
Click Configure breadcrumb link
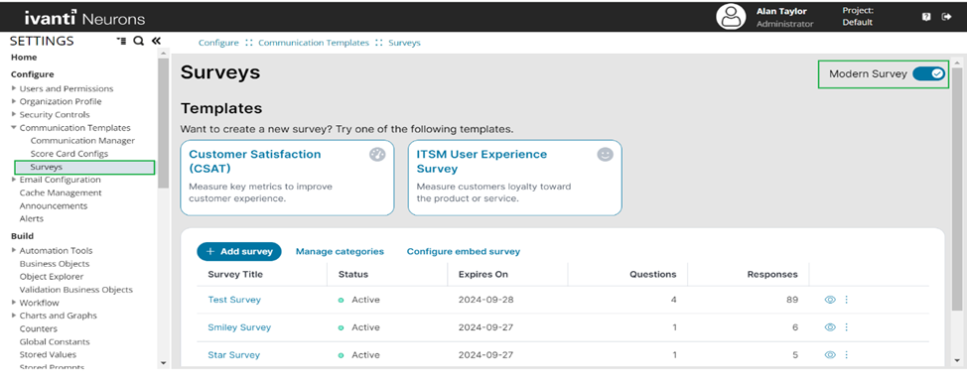pos(218,43)
